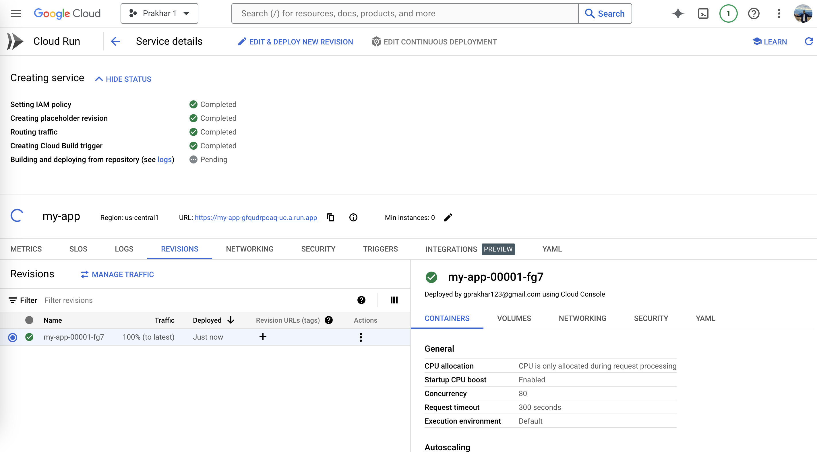Open the main navigation hamburger menu
This screenshot has height=452, width=817.
click(x=16, y=13)
